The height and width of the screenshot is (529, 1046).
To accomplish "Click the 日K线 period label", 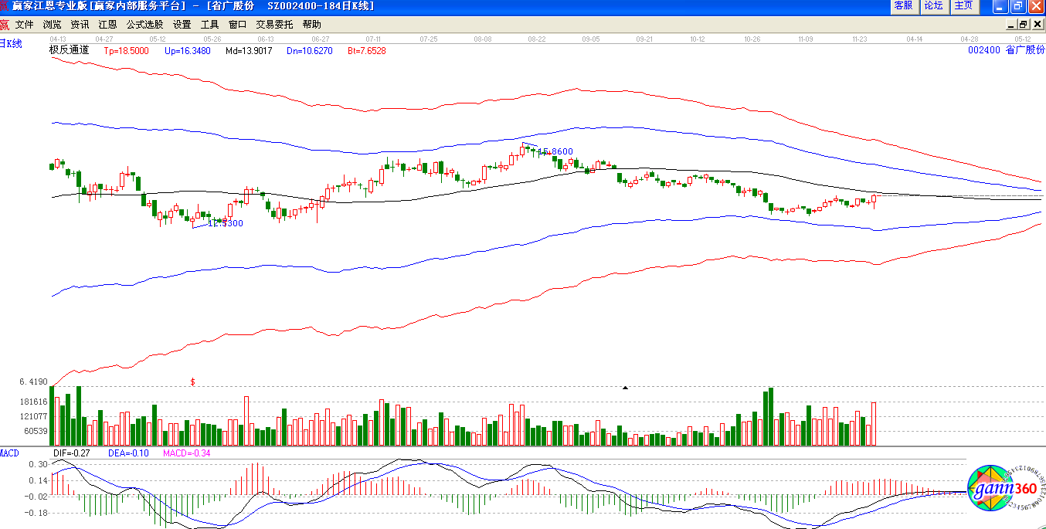I will [12, 44].
